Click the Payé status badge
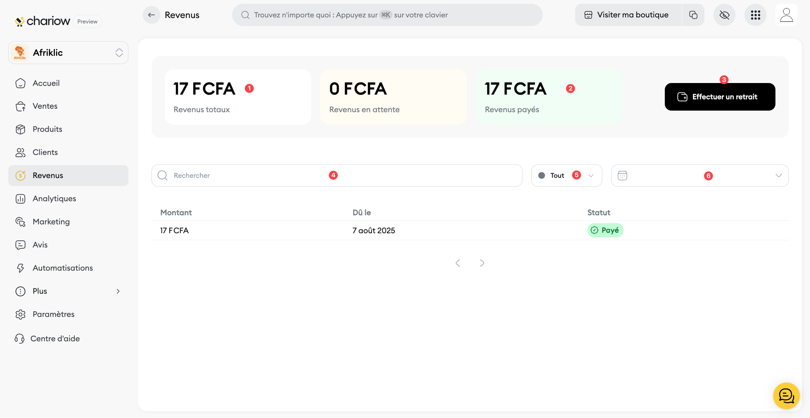The height and width of the screenshot is (418, 810). click(x=605, y=230)
